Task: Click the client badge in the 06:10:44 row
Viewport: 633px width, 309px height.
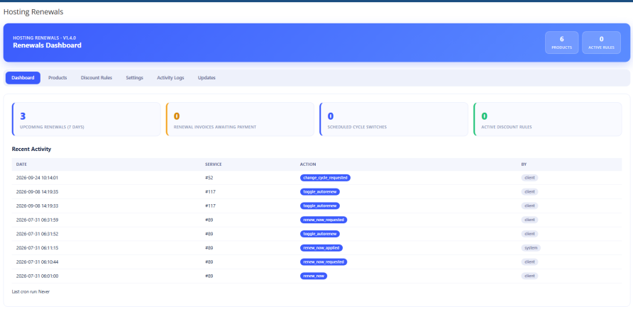Action: pos(529,262)
